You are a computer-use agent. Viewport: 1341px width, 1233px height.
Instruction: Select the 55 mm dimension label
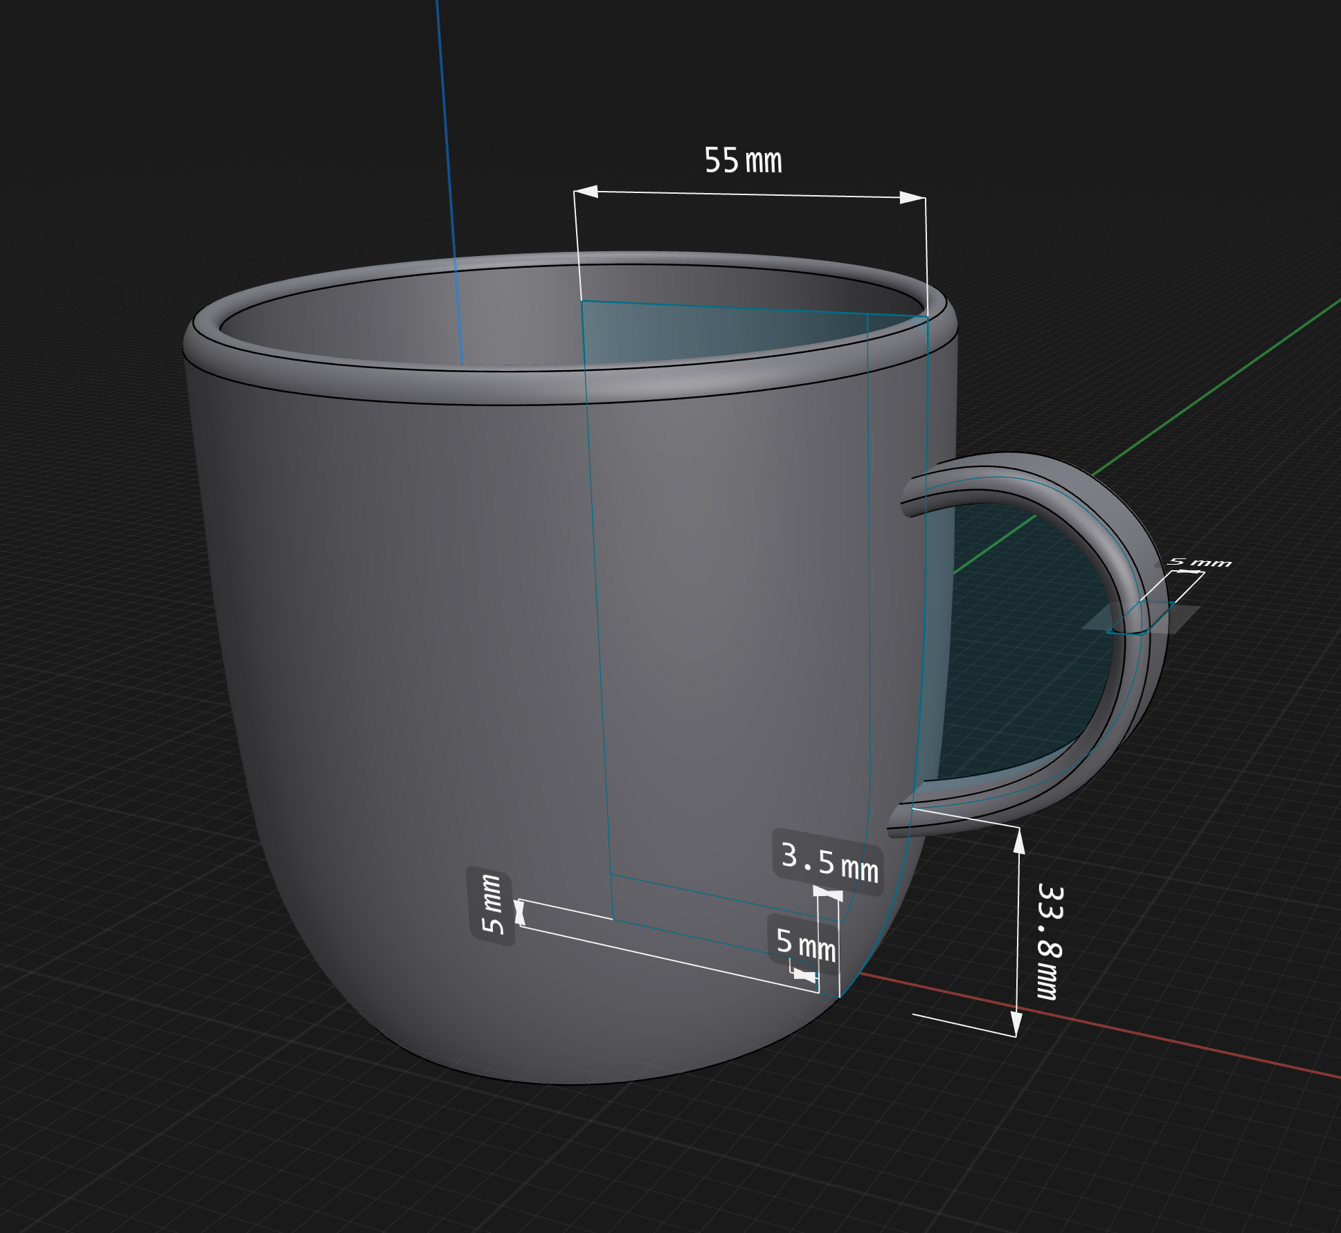pyautogui.click(x=743, y=161)
